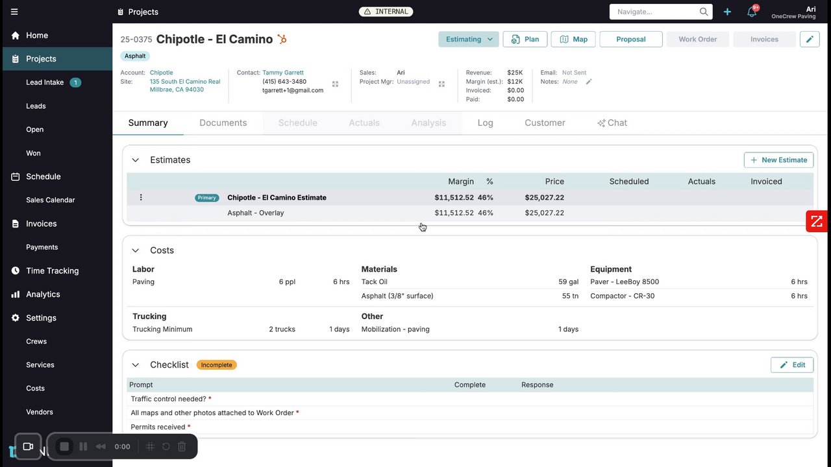Pause the screen recording
Image resolution: width=831 pixels, height=467 pixels.
point(83,446)
